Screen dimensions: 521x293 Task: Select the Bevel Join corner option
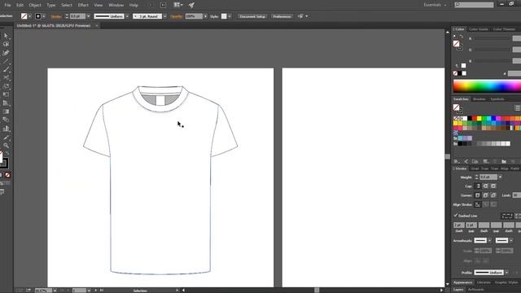[x=493, y=195]
